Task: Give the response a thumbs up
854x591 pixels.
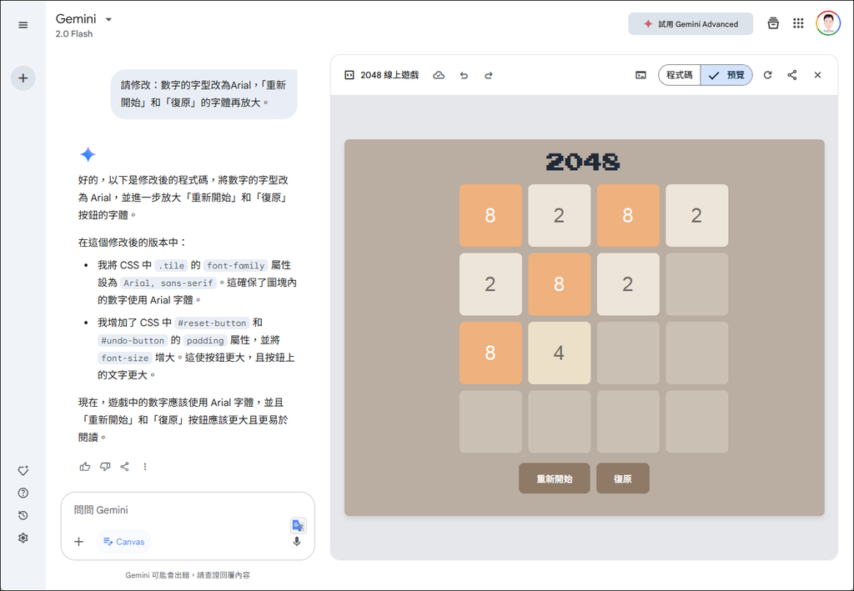Action: 85,466
